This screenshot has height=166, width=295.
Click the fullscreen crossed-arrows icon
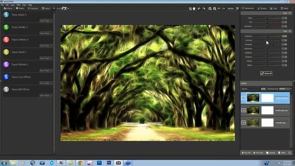(237, 8)
